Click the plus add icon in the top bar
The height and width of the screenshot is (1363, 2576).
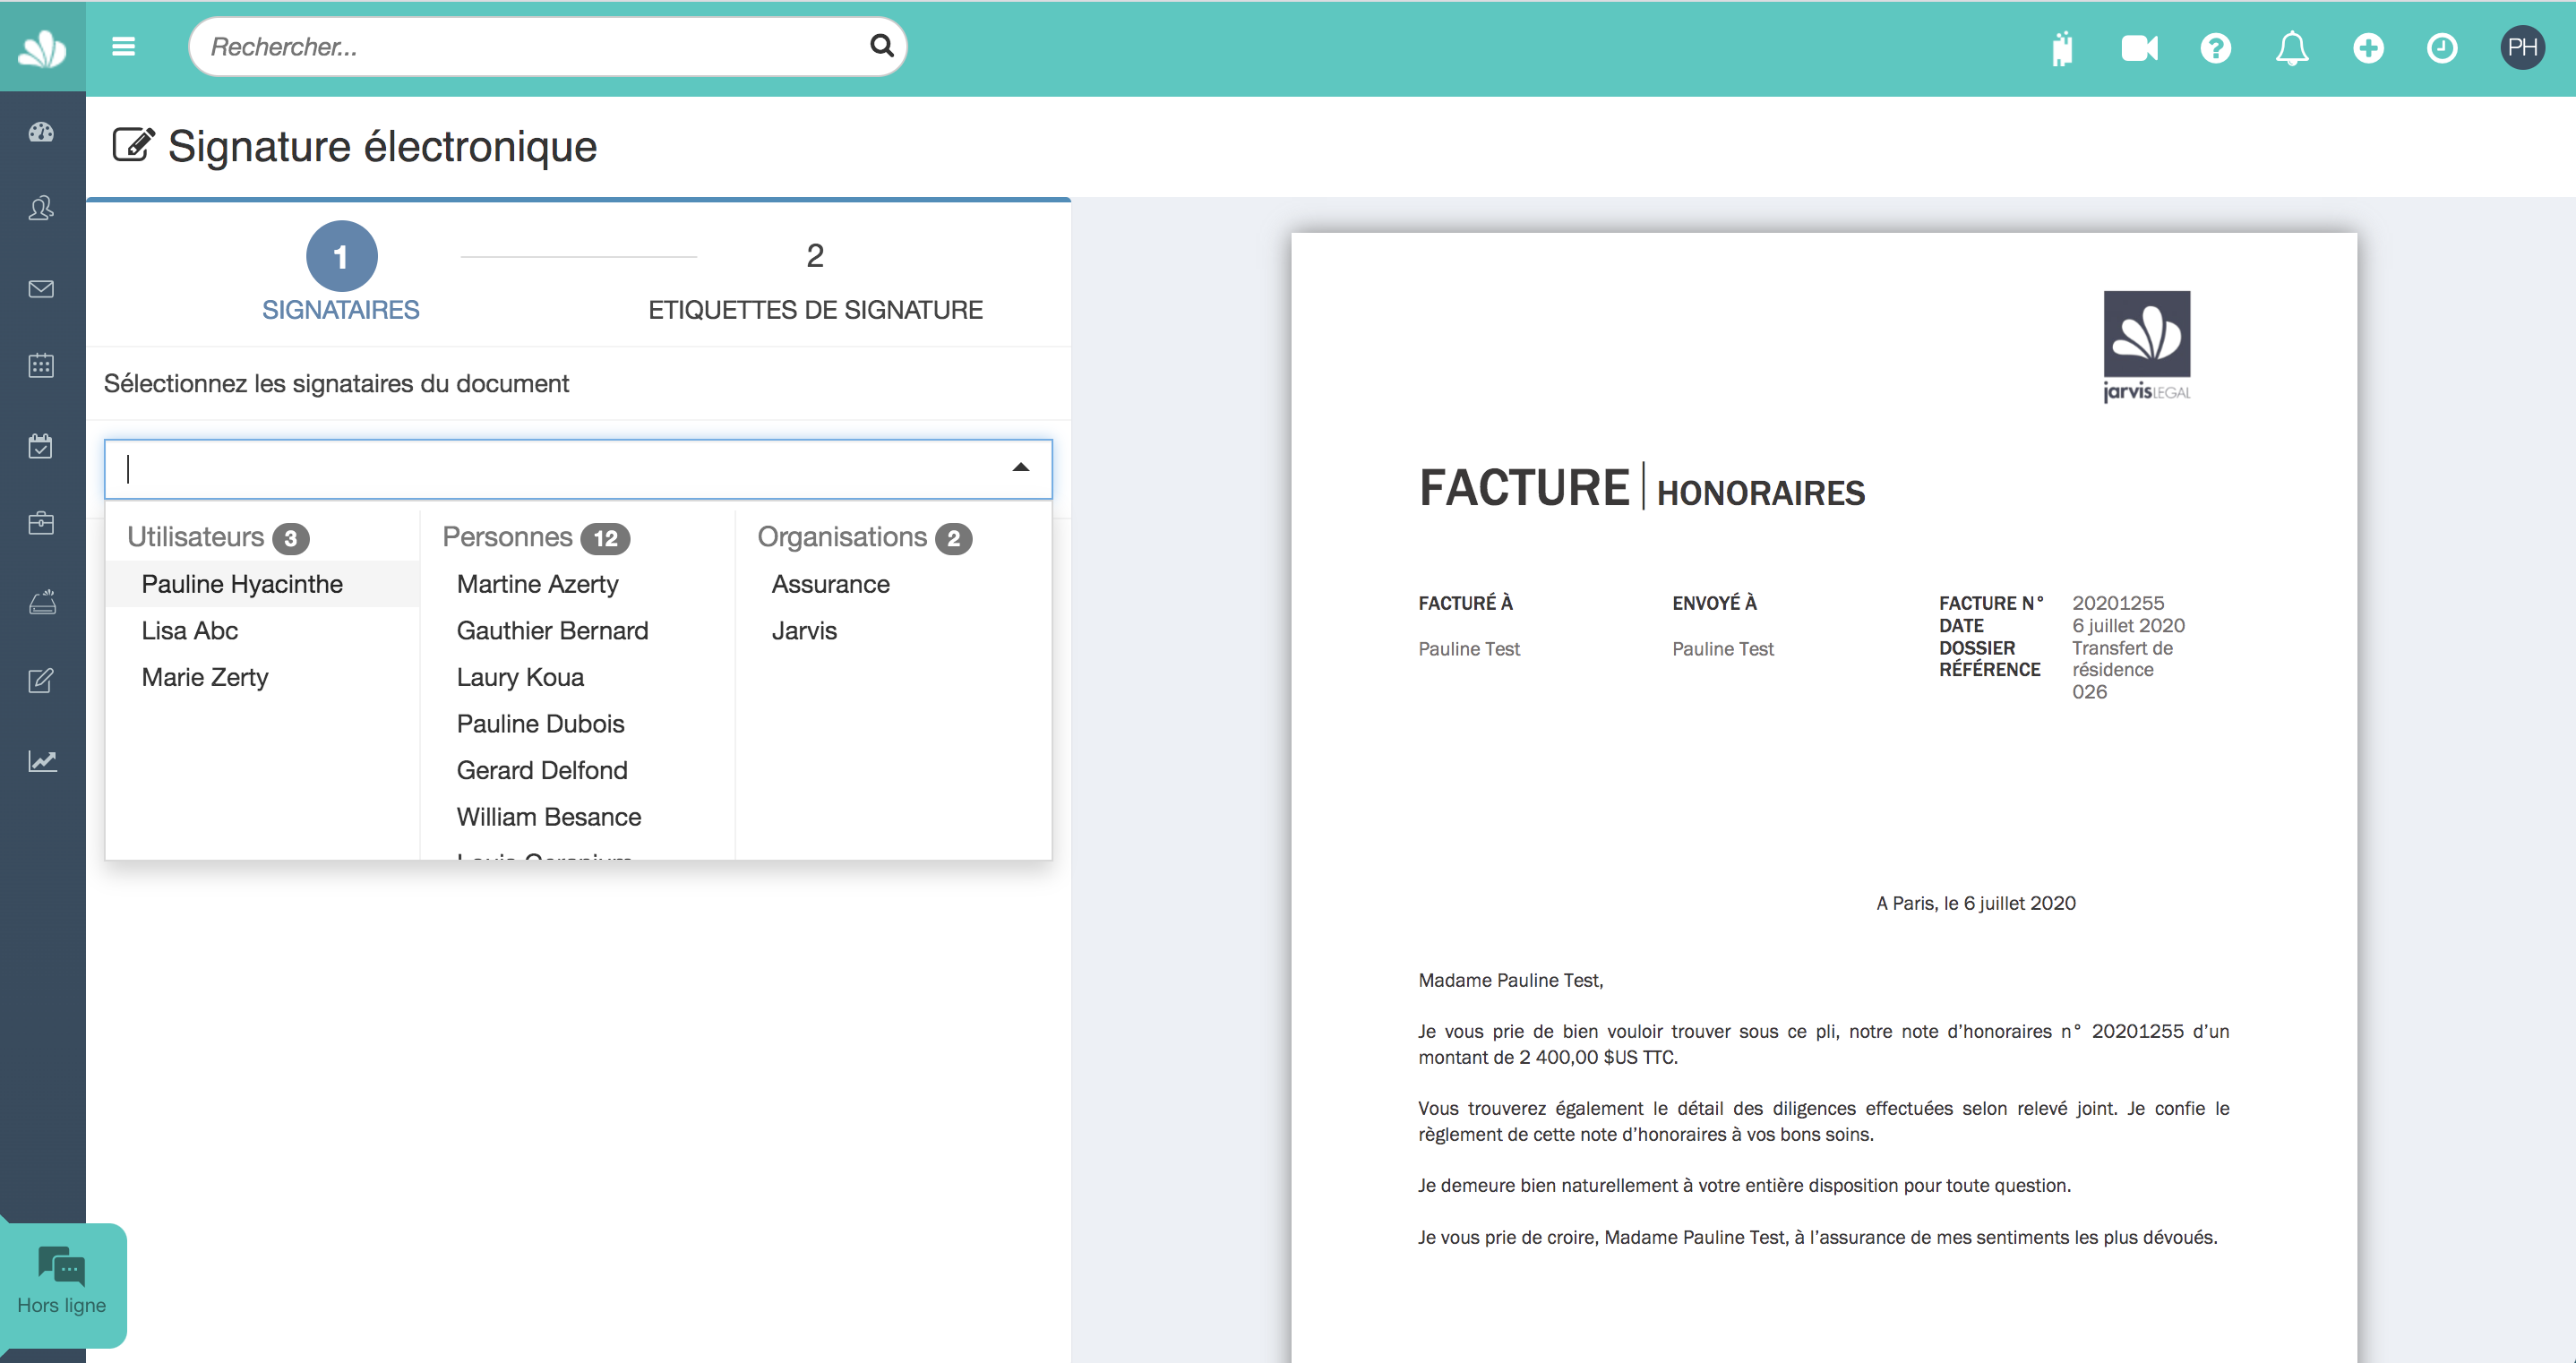click(x=2367, y=48)
